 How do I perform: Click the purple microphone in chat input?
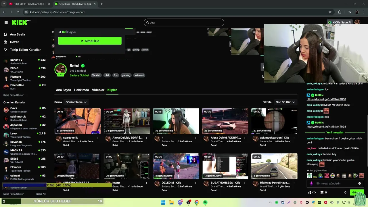[x=311, y=183]
